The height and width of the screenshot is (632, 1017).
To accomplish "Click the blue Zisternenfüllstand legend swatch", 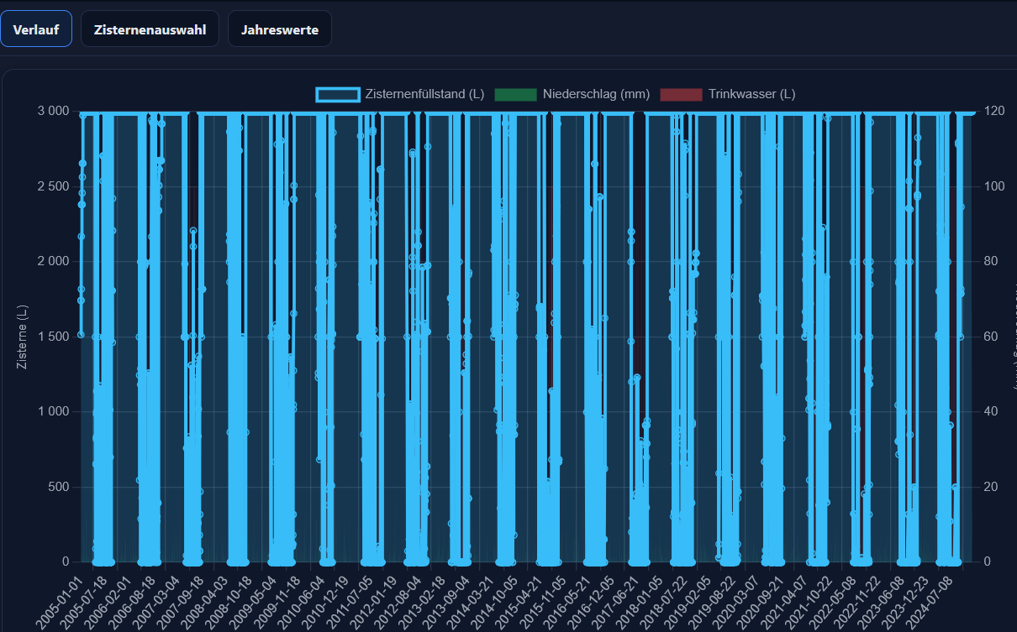I will tap(338, 94).
